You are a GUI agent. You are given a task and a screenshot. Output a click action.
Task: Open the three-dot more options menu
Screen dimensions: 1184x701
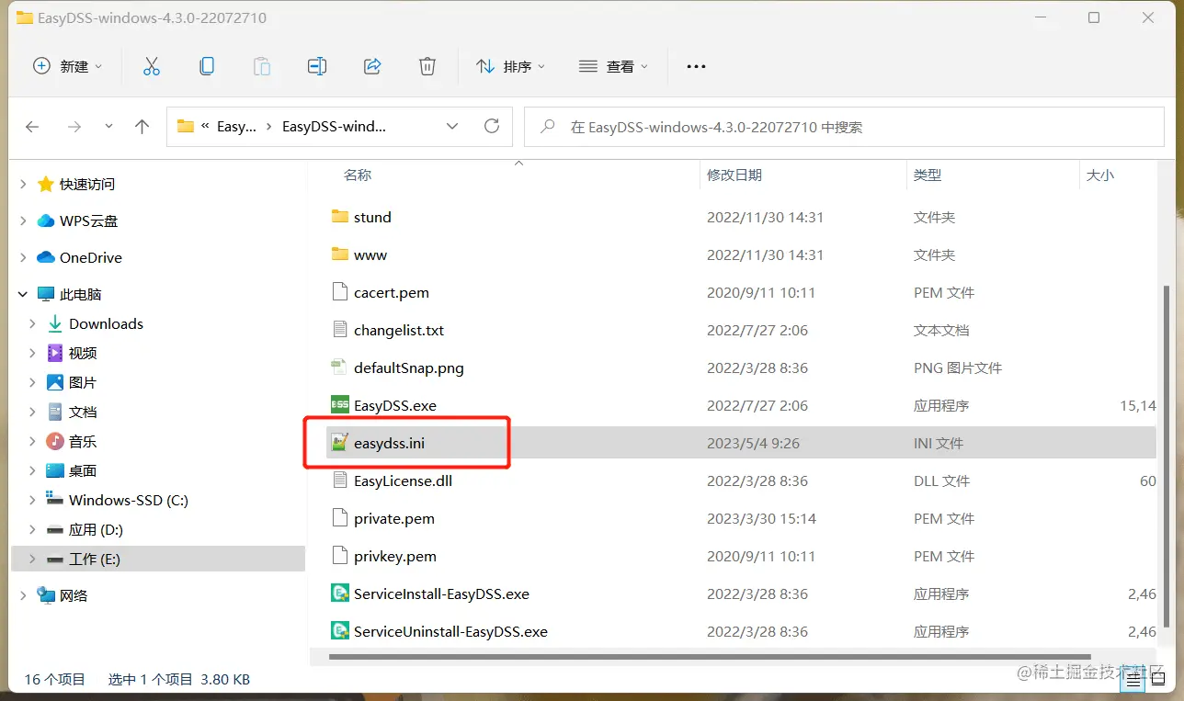tap(696, 66)
